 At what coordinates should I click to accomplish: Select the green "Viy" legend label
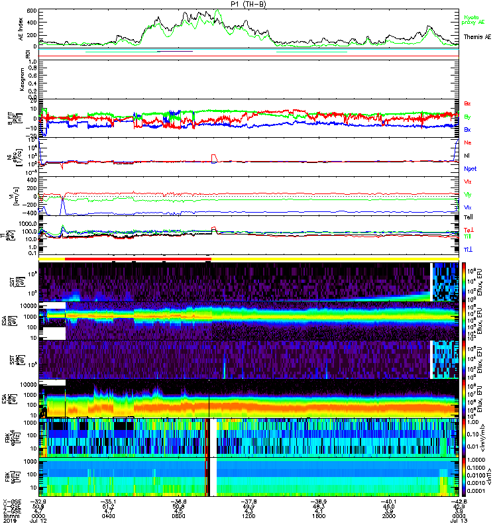(x=467, y=195)
